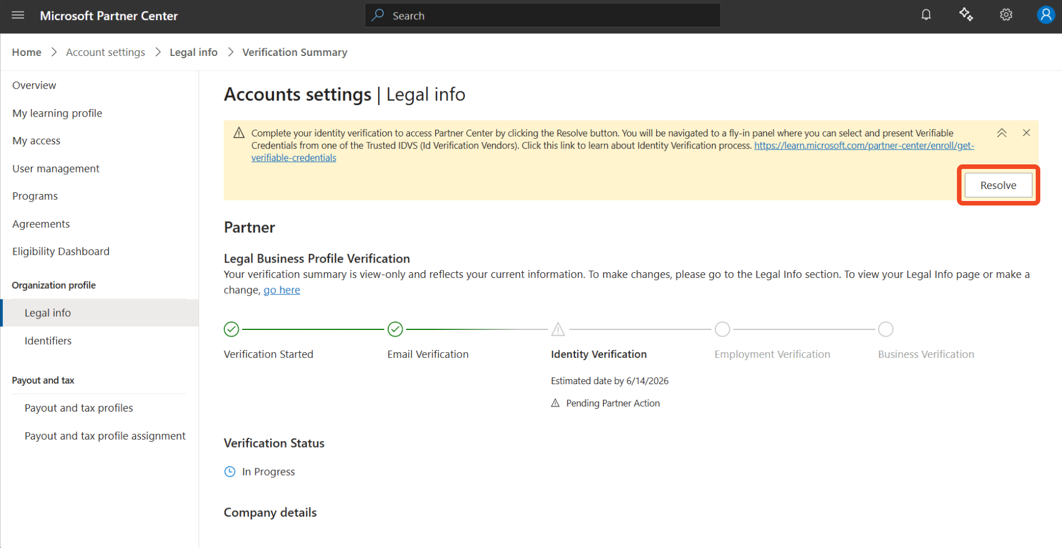Click the Verification Status heading
The width and height of the screenshot is (1062, 548).
(274, 443)
